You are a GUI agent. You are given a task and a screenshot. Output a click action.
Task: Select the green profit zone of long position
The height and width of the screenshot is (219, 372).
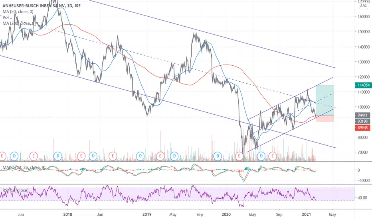click(325, 100)
